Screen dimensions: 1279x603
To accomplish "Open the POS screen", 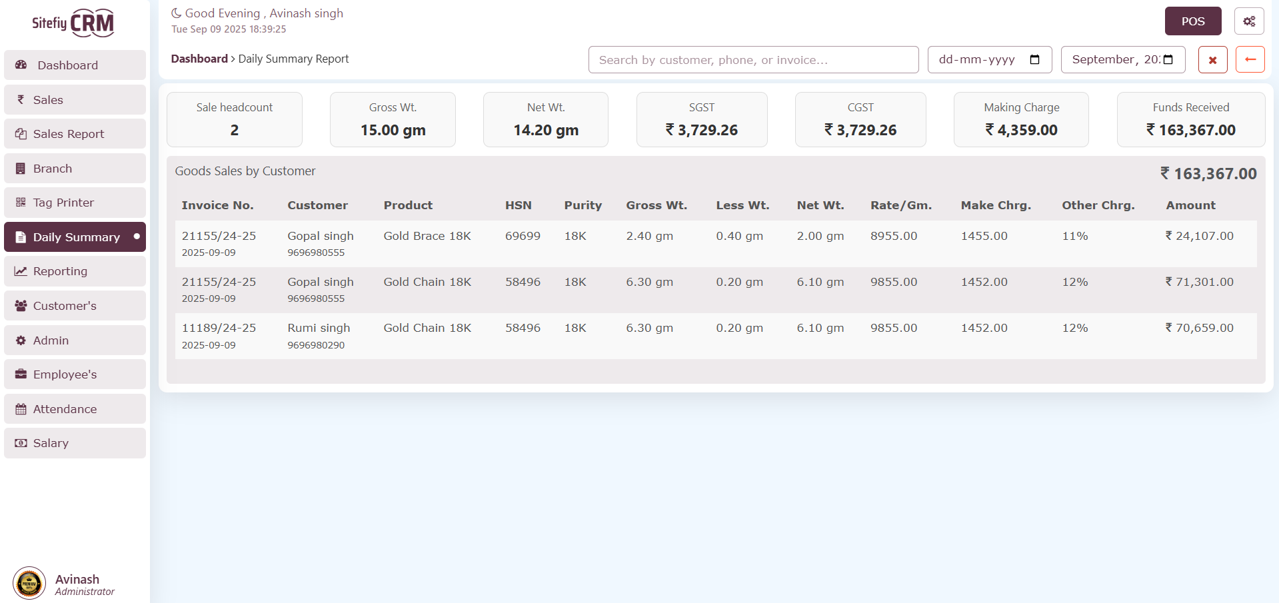I will [1192, 21].
